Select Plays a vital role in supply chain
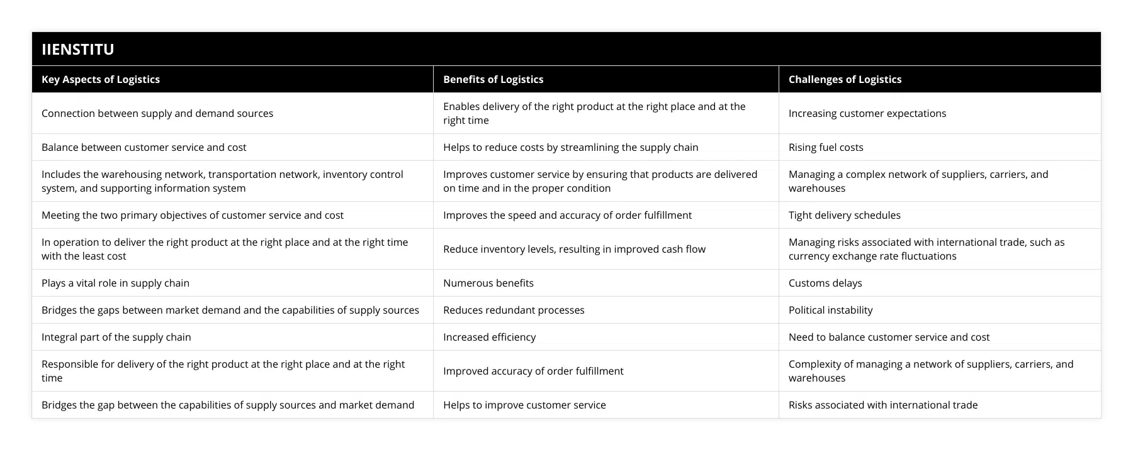This screenshot has width=1133, height=450. pyautogui.click(x=115, y=283)
